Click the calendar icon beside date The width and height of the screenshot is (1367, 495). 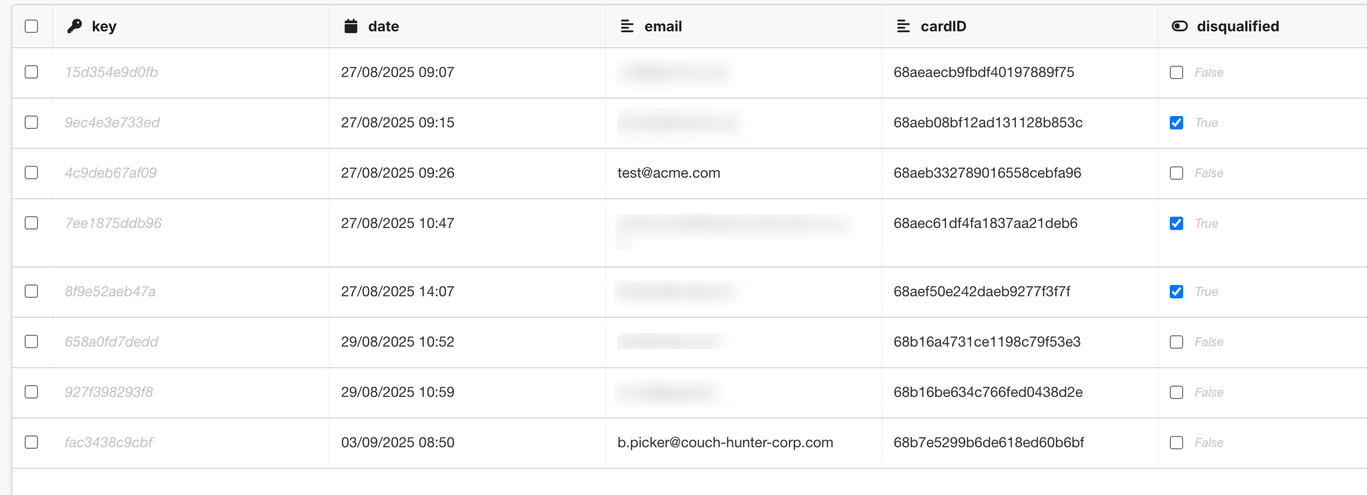351,26
